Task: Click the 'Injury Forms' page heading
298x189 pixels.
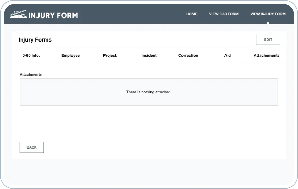Action: point(35,40)
